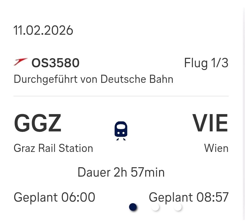245x221 pixels.
Task: Tap the Deutsche Bahn operator name
Action: point(137,79)
